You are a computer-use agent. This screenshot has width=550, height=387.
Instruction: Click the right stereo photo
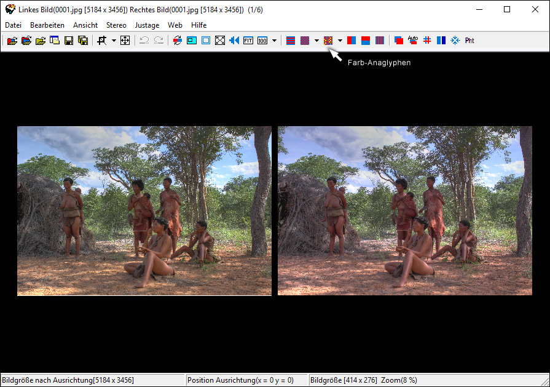coord(405,210)
